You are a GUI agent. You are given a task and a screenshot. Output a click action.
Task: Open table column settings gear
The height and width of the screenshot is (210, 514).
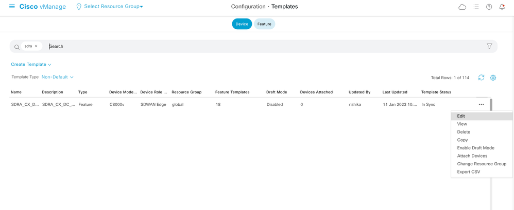[493, 78]
